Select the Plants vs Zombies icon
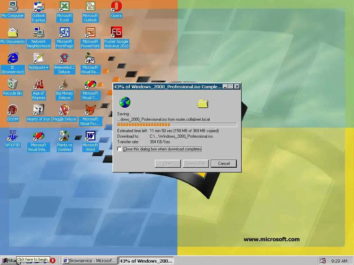The image size is (354, 265). tap(64, 141)
